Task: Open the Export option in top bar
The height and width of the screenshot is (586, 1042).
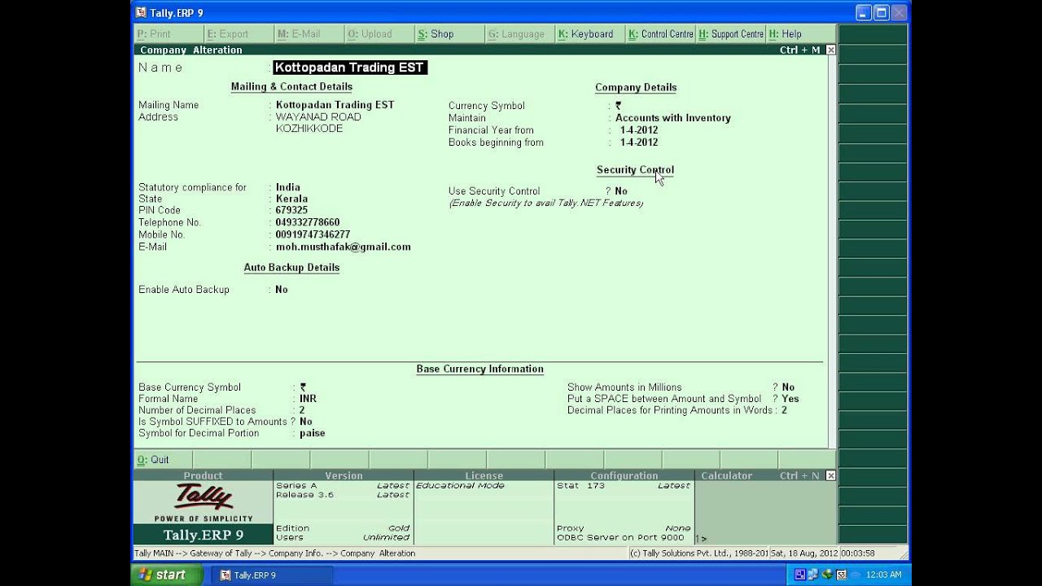Action: 239,34
